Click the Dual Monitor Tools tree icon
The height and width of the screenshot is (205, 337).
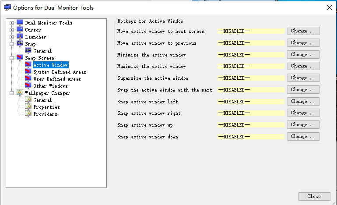point(20,23)
